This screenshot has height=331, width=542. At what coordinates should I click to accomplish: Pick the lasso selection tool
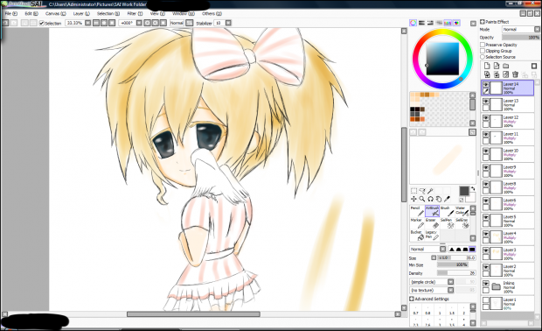coord(422,191)
